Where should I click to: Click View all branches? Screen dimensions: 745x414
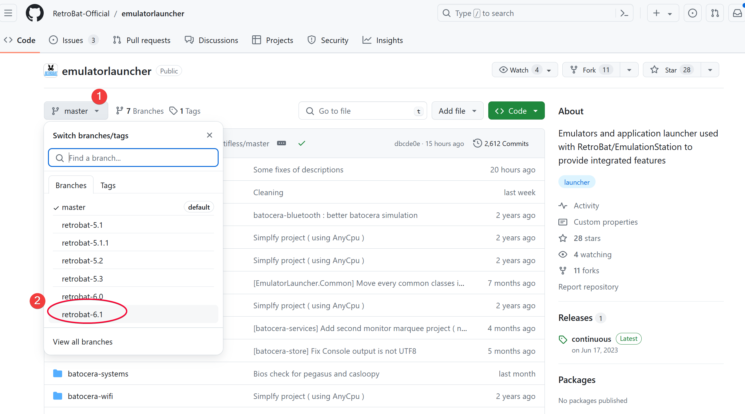tap(83, 342)
